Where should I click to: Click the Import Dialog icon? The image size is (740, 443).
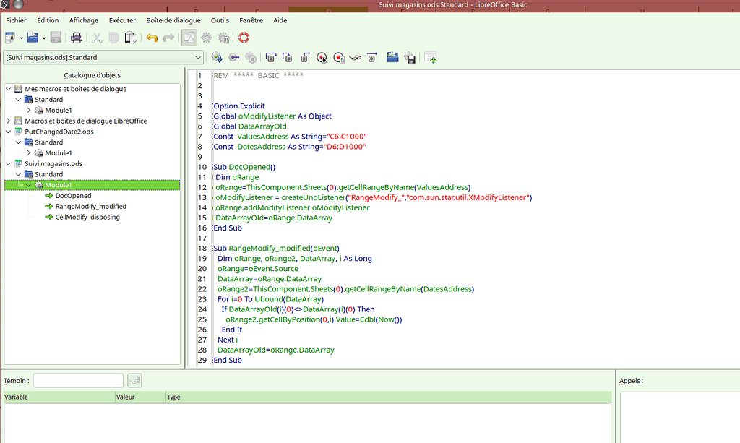pyautogui.click(x=431, y=57)
